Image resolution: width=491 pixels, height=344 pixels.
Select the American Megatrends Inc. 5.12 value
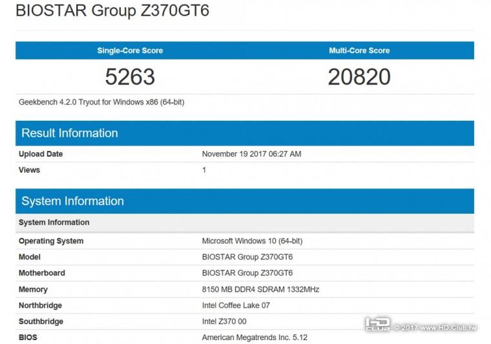point(255,338)
